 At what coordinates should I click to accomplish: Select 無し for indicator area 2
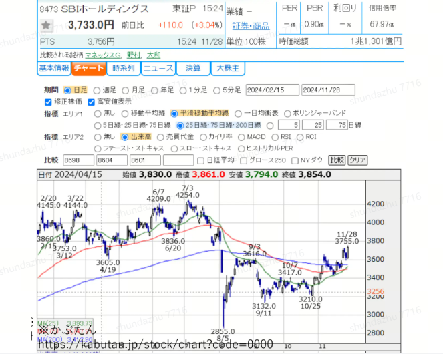pyautogui.click(x=98, y=138)
